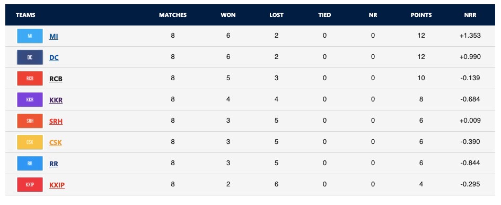Image resolution: width=501 pixels, height=205 pixels.
Task: Click the NRR column header
Action: tap(470, 15)
